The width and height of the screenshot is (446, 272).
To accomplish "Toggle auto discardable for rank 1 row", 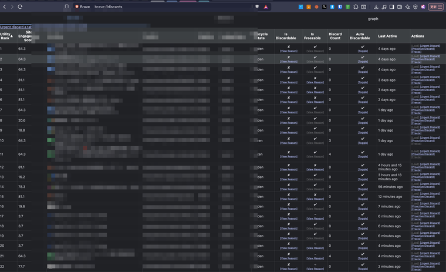I will (x=363, y=51).
